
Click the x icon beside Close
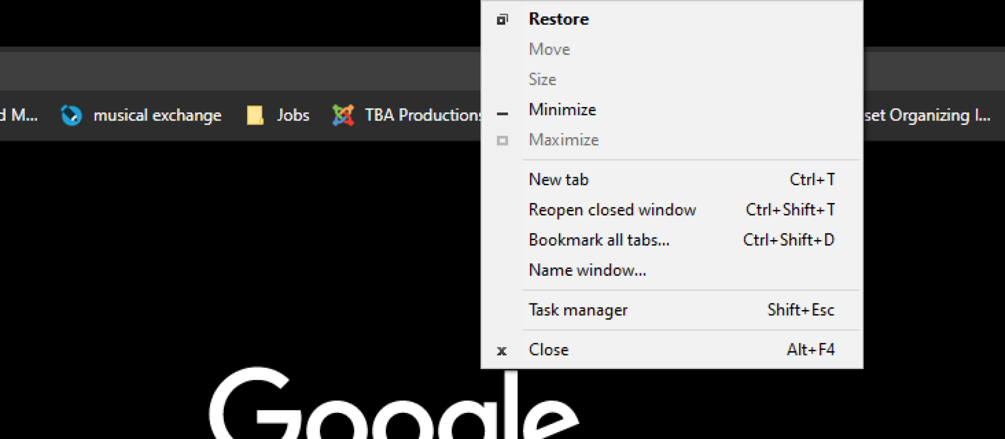pos(502,351)
